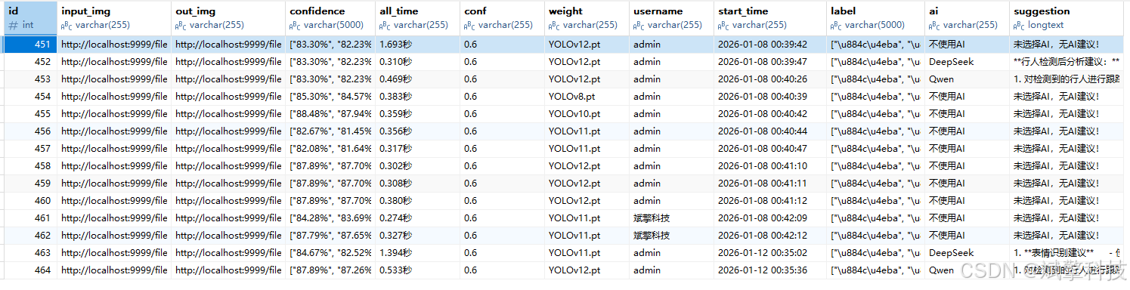Viewport: 1130px width, 290px height.
Task: Select confidence cell starting "82.08%"
Action: pos(330,149)
